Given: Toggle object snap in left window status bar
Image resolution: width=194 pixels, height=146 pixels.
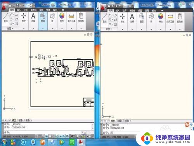Looking at the screenshot, I should click(x=50, y=136).
